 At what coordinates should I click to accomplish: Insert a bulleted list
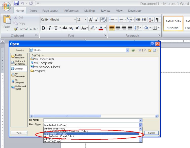tap(112, 20)
